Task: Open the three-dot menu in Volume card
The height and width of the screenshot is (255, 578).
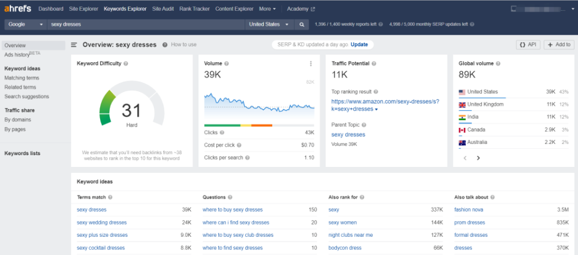Action: tap(311, 64)
